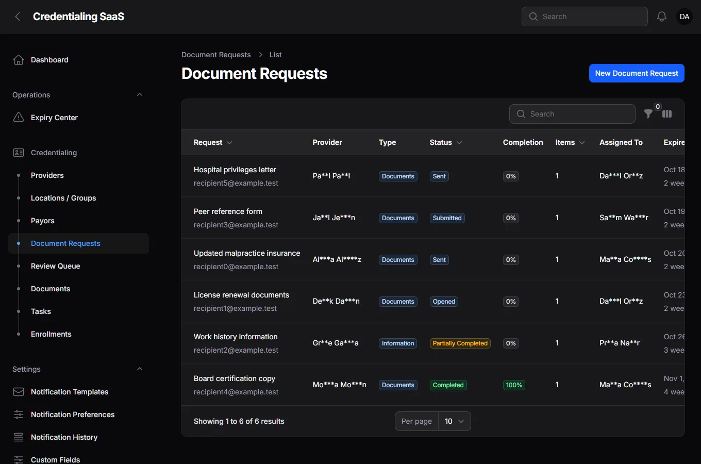Open the table filter funnel icon
This screenshot has height=464, width=701.
point(648,114)
